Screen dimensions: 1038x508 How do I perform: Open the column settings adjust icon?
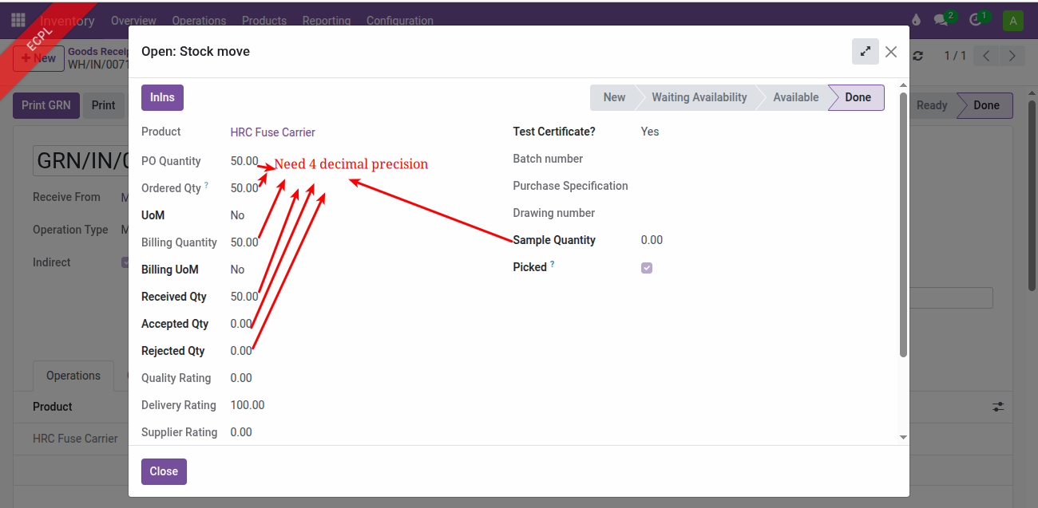coord(998,407)
